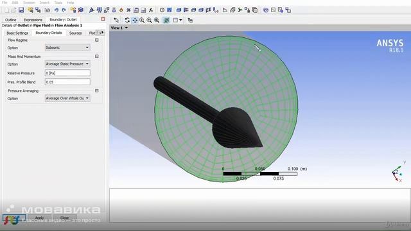Collapse the Mass And Momentum section

(97, 56)
